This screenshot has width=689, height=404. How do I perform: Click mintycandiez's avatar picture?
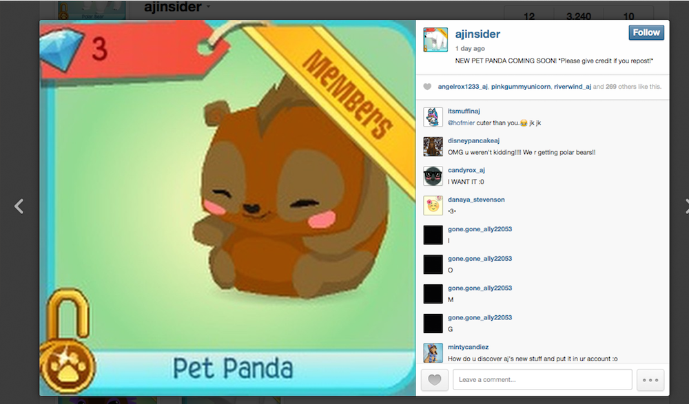coord(433,353)
